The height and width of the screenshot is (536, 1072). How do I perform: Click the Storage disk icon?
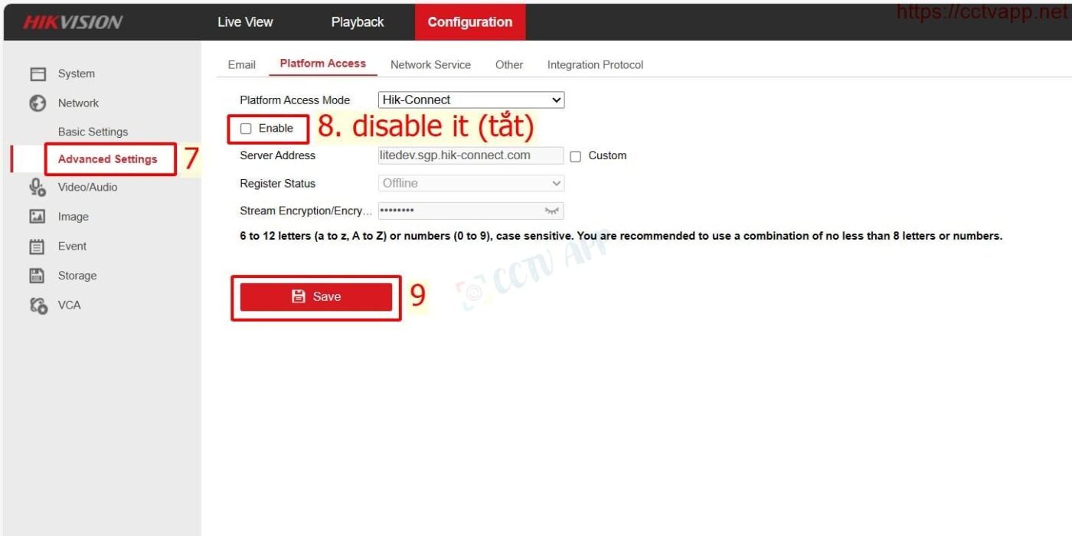(38, 276)
